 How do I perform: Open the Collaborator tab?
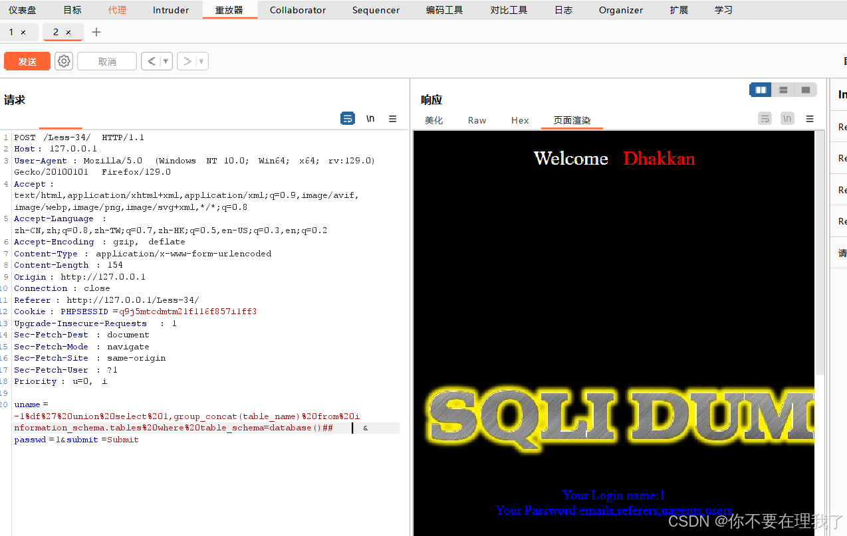298,10
